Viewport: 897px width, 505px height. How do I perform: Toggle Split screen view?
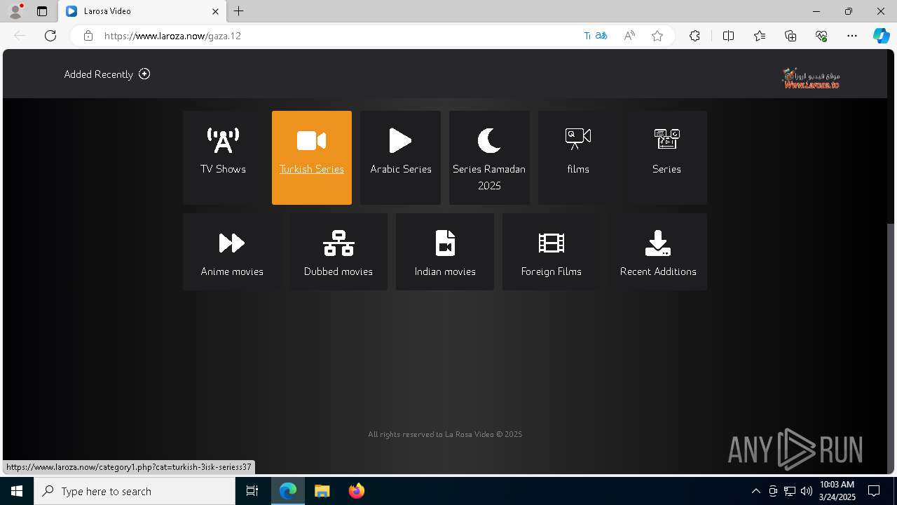click(728, 36)
